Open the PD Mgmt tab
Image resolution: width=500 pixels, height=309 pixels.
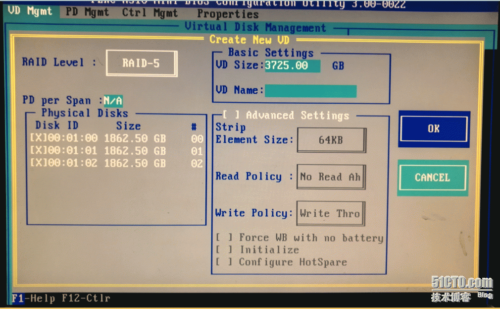coord(87,12)
